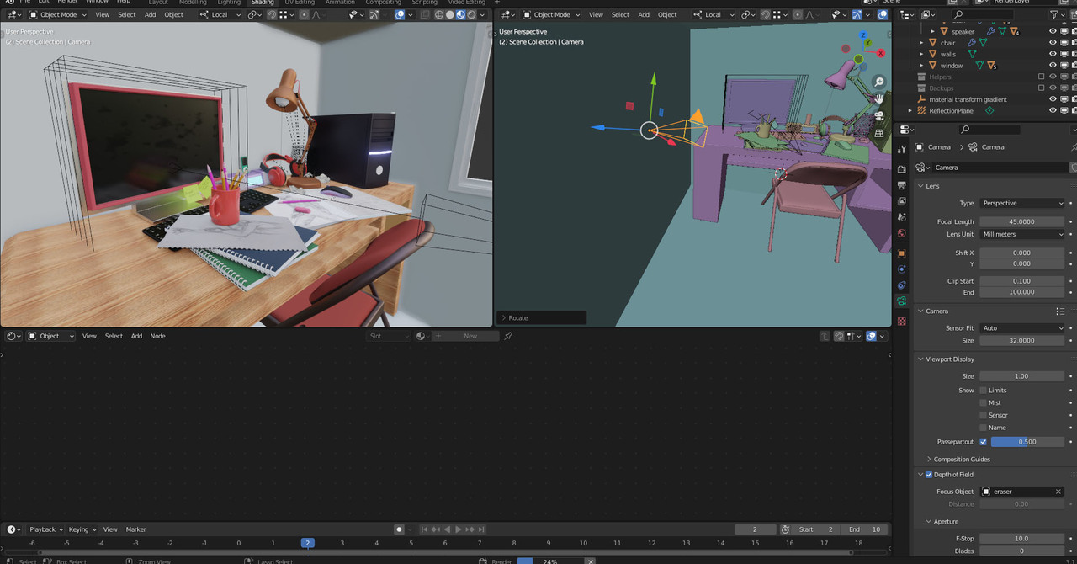The height and width of the screenshot is (564, 1077).
Task: Hide the chair object with its eye icon
Action: 1052,43
